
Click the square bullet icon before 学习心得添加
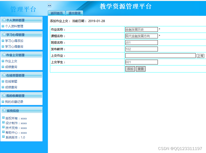tap(3, 41)
